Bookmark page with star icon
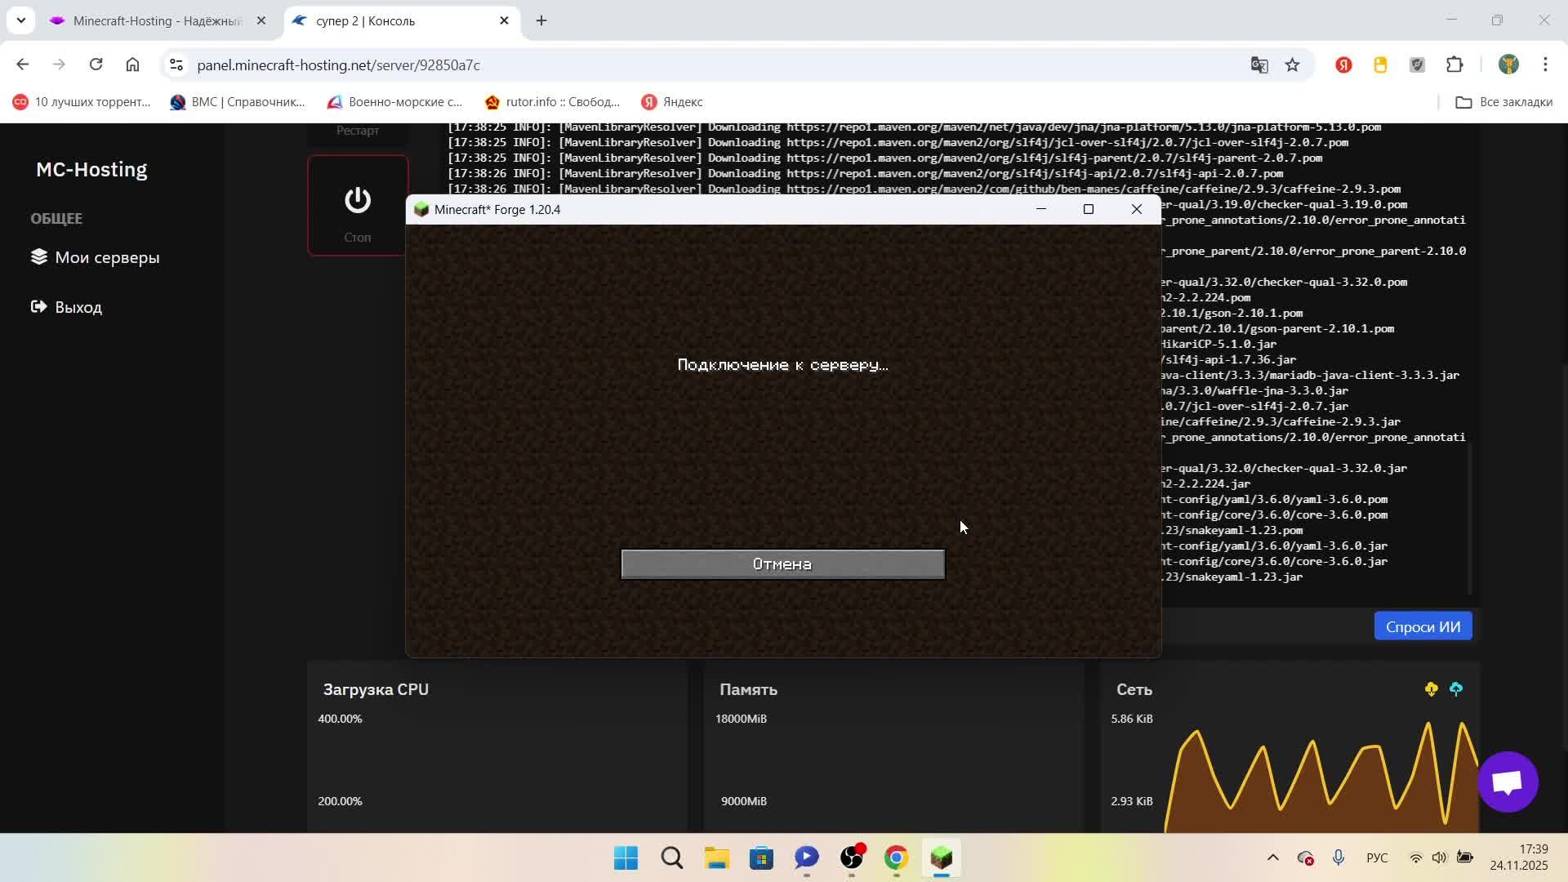Viewport: 1568px width, 882px height. click(1292, 65)
